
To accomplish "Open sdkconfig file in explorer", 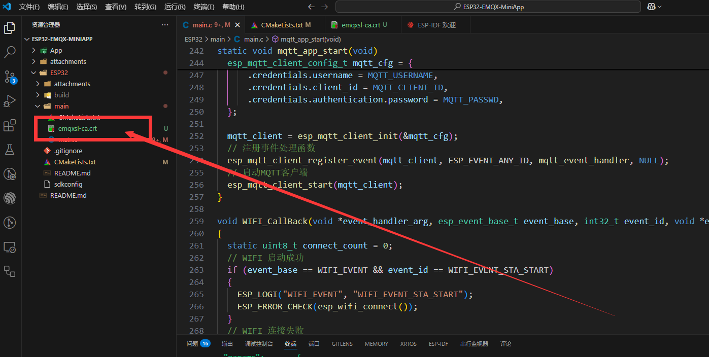I will tap(68, 184).
